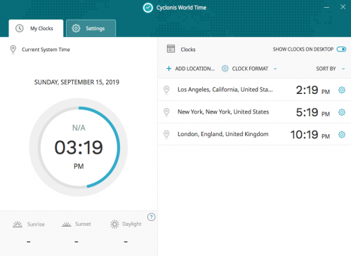Click the Sunrise icon
This screenshot has height=256, width=351.
coord(18,224)
